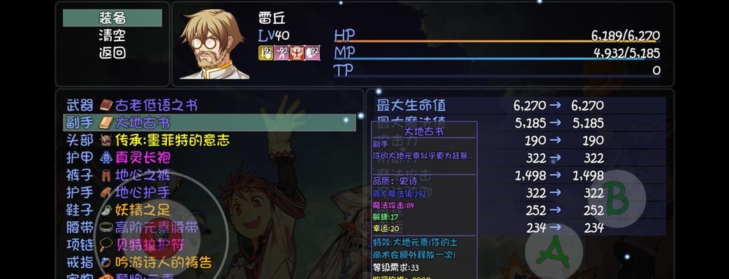Select the 清空 menu option
This screenshot has width=729, height=279.
click(x=112, y=36)
